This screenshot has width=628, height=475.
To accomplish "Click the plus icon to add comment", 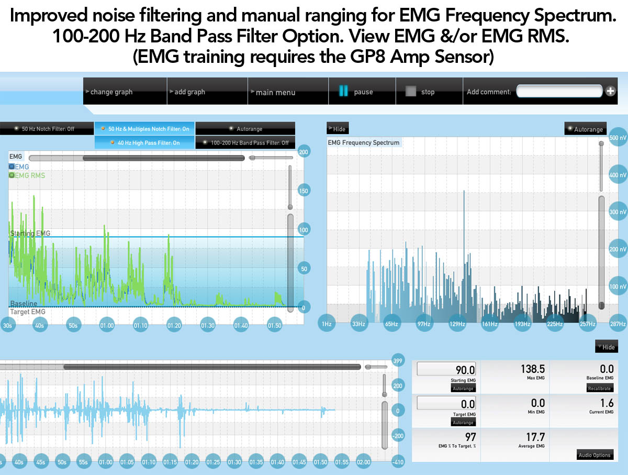I will coord(610,91).
